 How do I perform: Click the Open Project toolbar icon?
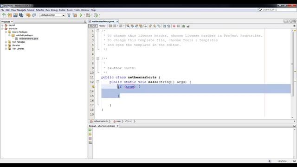point(15,15)
